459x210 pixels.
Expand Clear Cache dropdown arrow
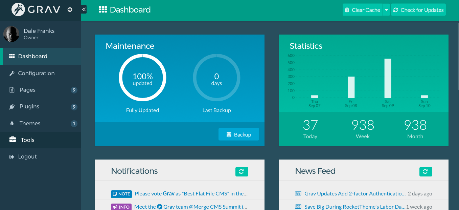(x=386, y=10)
